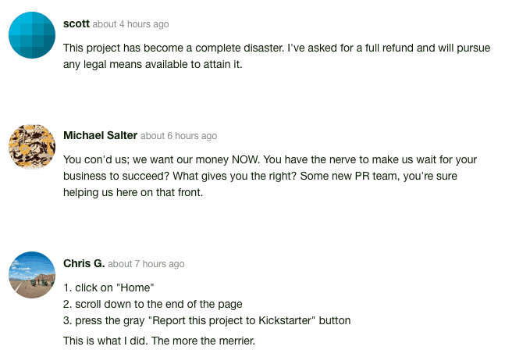Click step 3 'Report this project to Kickstarter' text

pyautogui.click(x=207, y=320)
